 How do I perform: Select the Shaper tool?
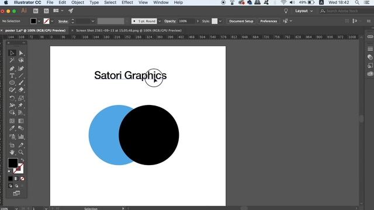12,90
